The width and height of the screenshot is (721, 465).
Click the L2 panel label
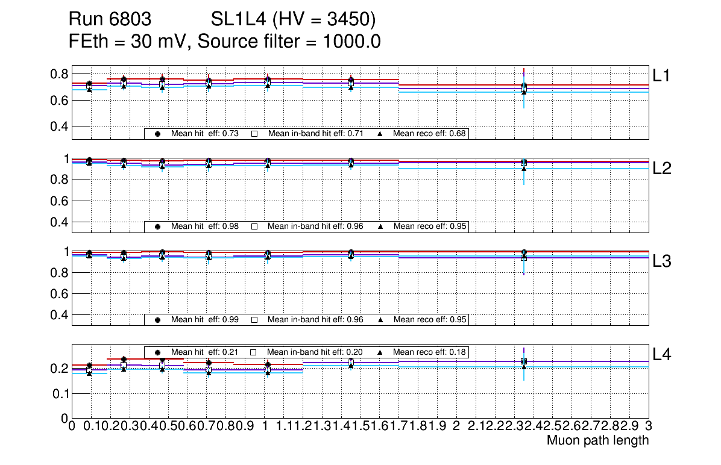[x=662, y=168]
